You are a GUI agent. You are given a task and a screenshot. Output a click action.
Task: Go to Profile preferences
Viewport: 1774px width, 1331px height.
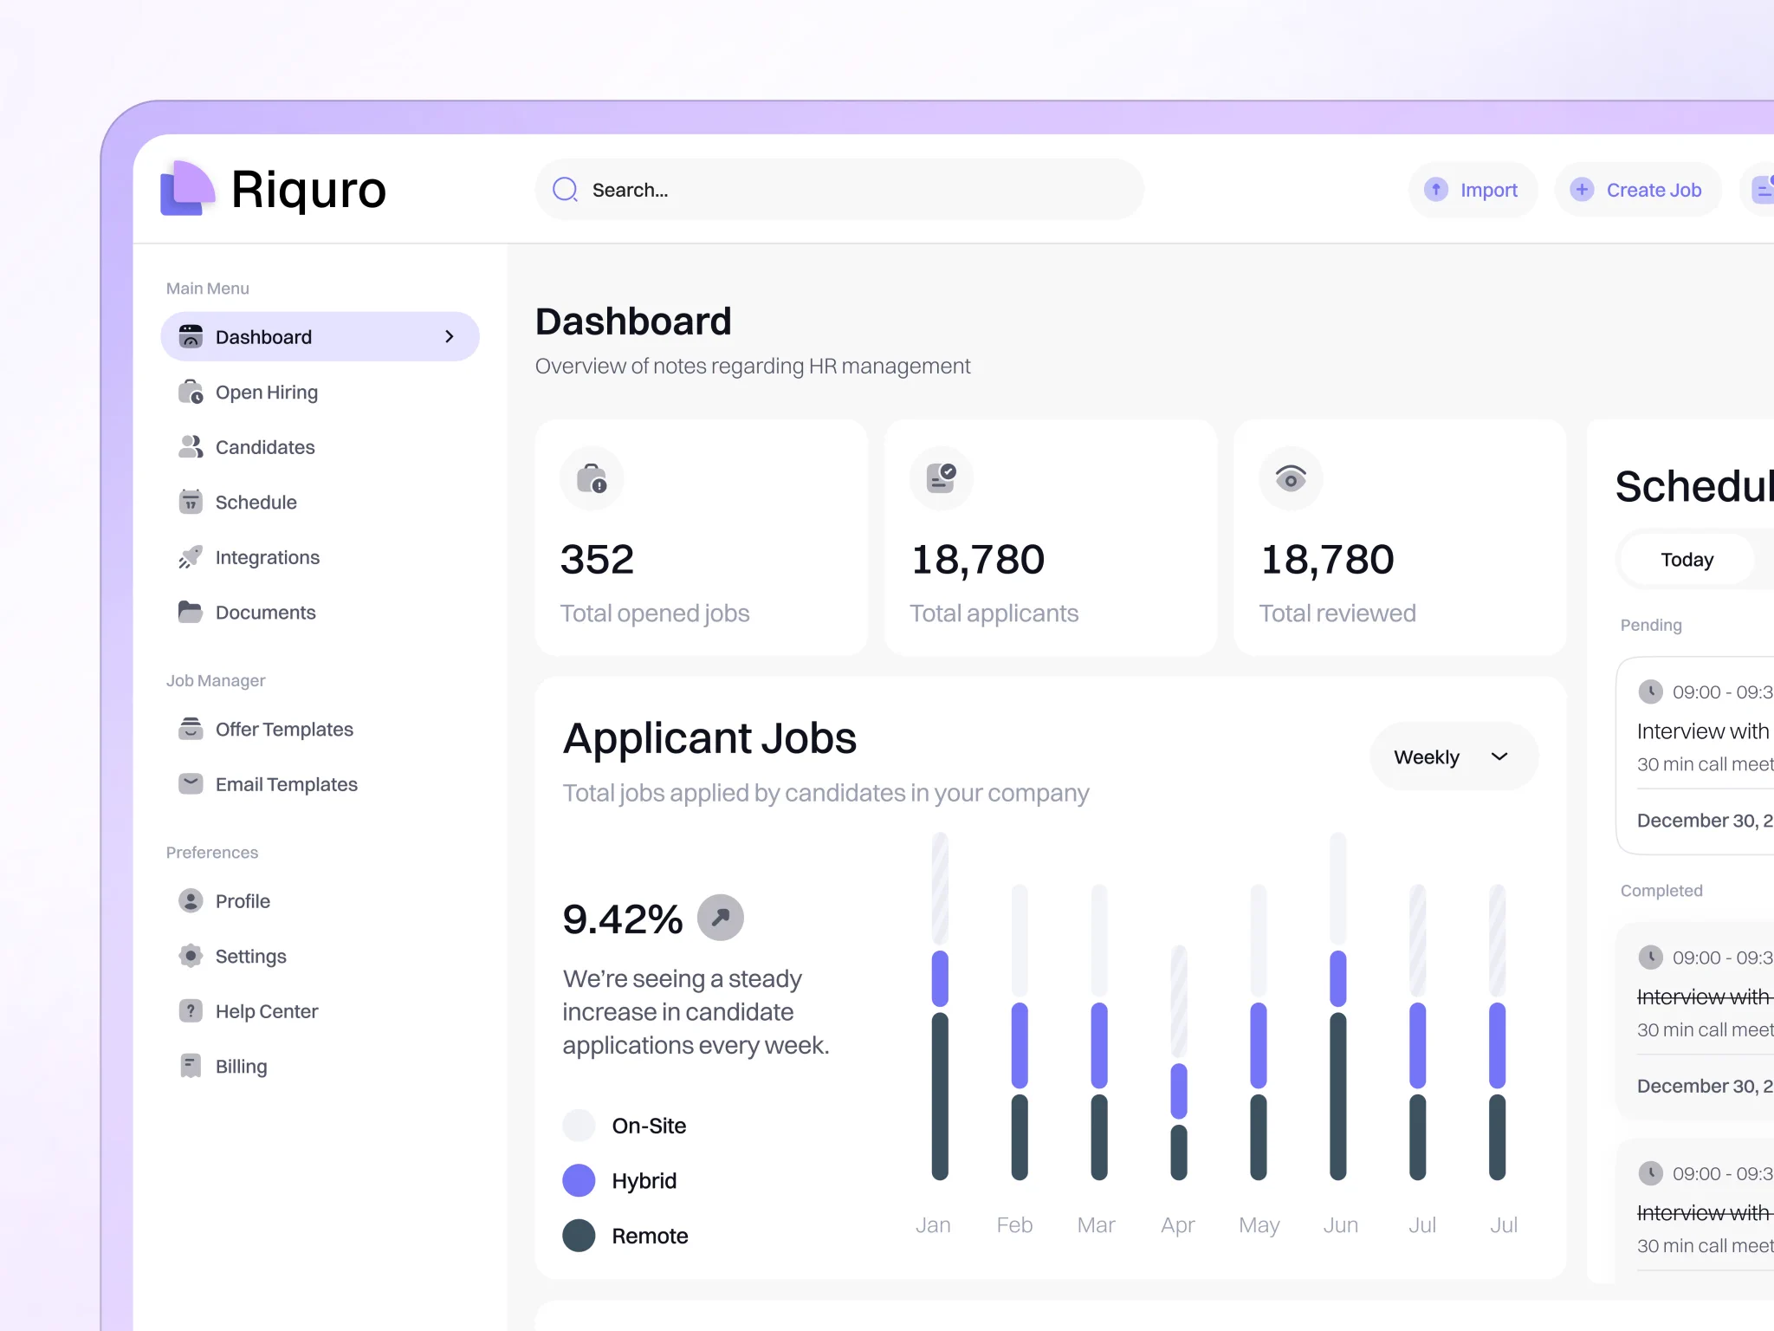coord(320,900)
